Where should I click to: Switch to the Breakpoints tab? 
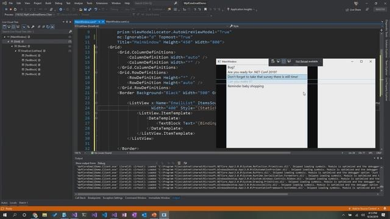pyautogui.click(x=94, y=198)
